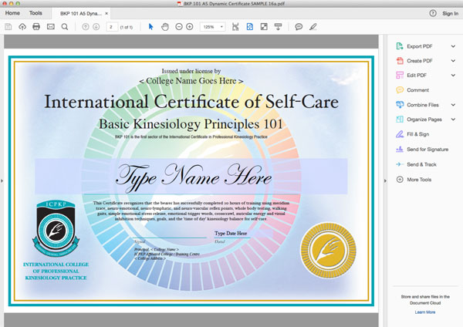Viewport: 463px width, 327px height.
Task: Expand the Combine Files chevron
Action: point(453,105)
